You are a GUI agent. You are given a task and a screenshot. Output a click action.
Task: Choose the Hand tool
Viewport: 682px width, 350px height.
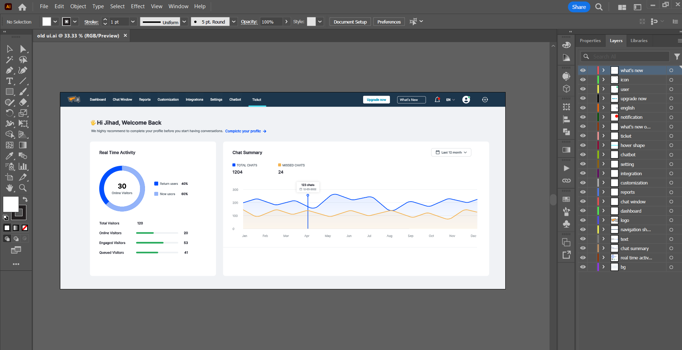click(10, 188)
